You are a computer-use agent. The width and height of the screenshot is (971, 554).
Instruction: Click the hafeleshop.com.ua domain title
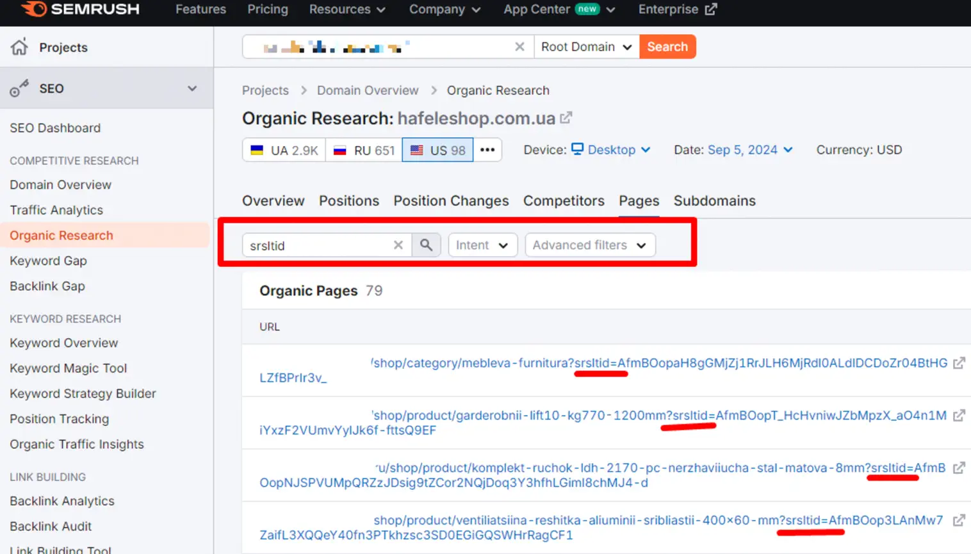[477, 118]
